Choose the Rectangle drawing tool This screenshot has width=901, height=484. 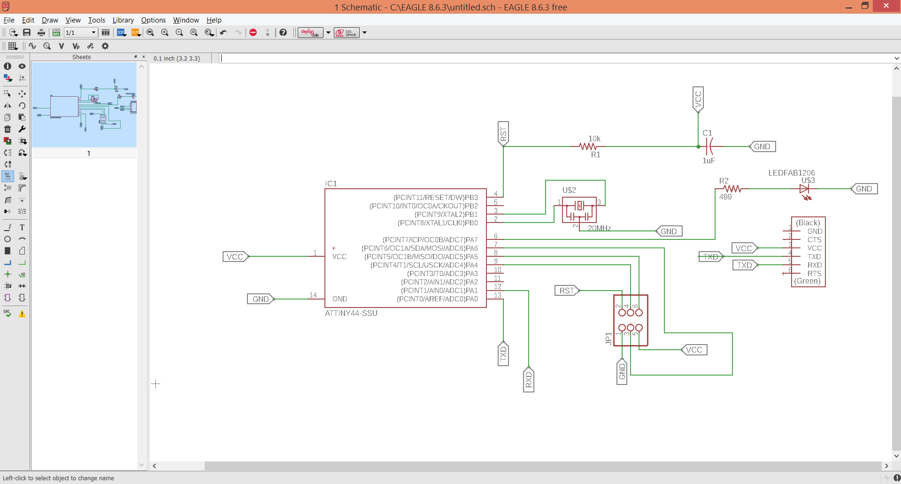pos(8,251)
